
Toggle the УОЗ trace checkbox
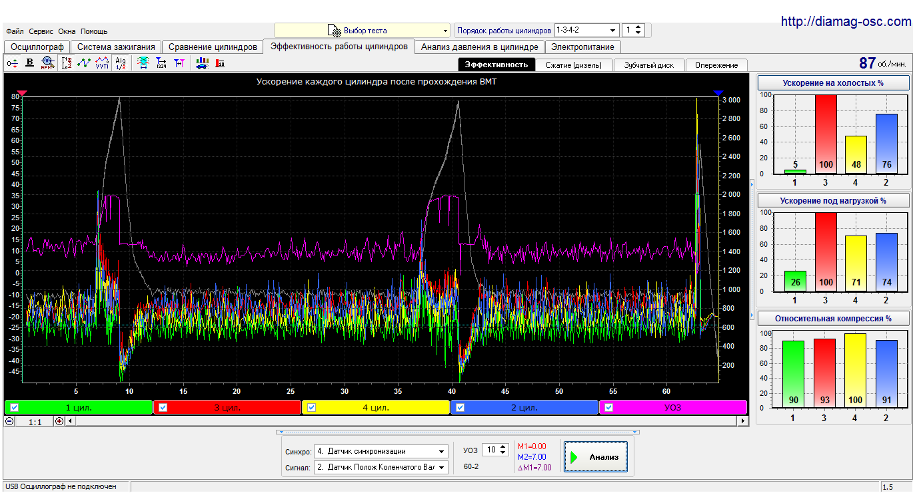(x=609, y=407)
